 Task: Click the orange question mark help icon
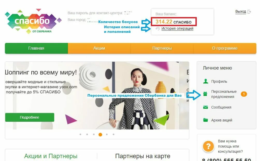coord(208,146)
